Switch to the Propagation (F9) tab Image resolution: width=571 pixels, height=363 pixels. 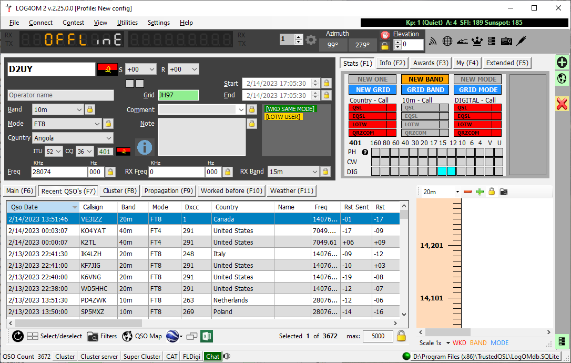pos(169,190)
